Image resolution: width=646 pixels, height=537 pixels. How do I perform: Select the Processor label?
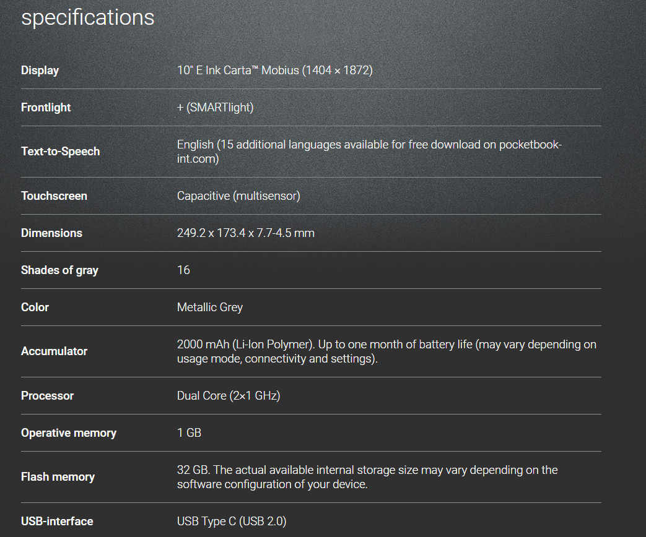tap(47, 396)
